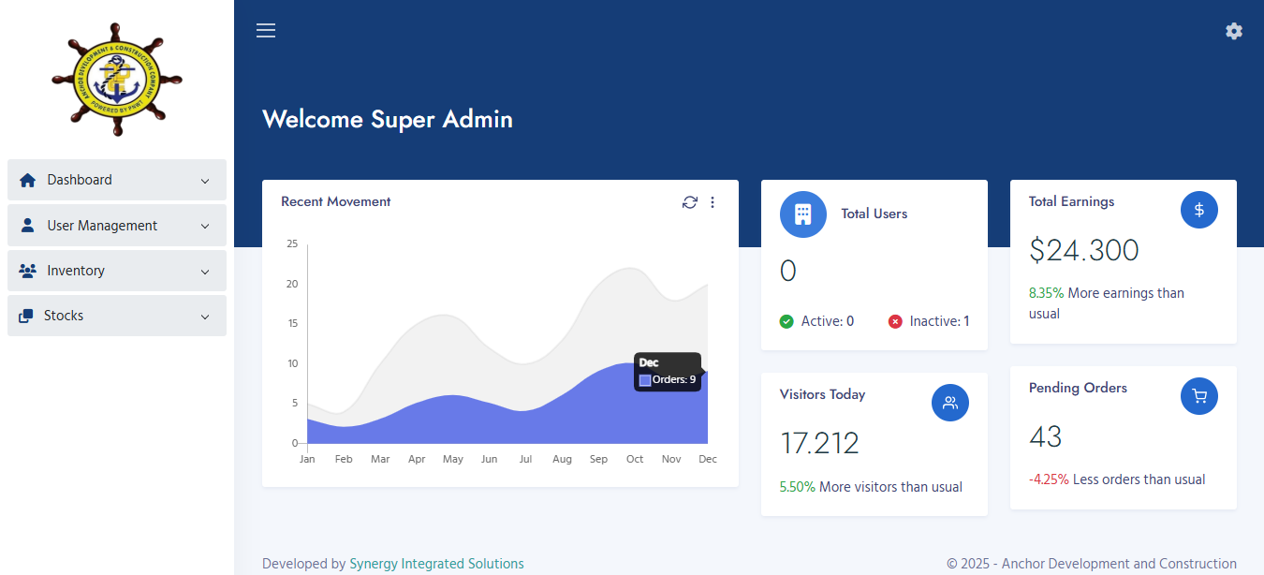The width and height of the screenshot is (1264, 575).
Task: Select Inventory in the sidebar
Action: click(x=76, y=271)
